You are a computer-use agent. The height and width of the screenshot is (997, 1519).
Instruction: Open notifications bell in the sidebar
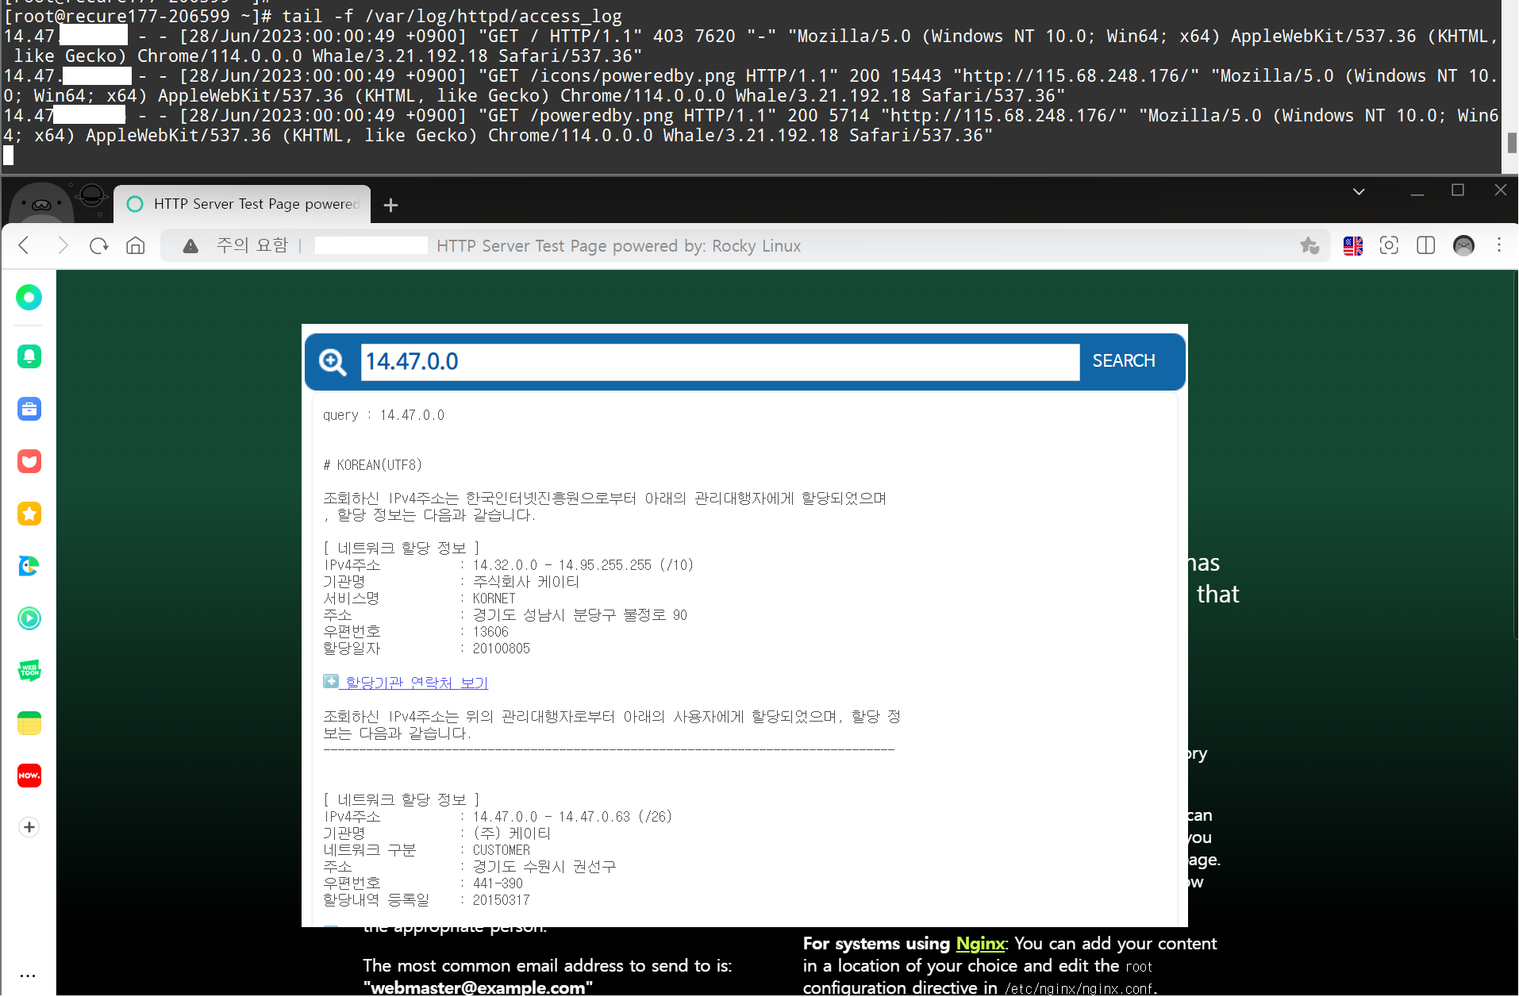(29, 356)
